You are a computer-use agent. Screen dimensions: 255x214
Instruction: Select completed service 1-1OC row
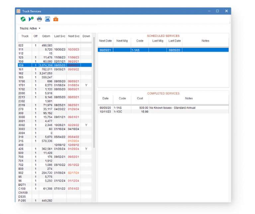tap(163, 111)
